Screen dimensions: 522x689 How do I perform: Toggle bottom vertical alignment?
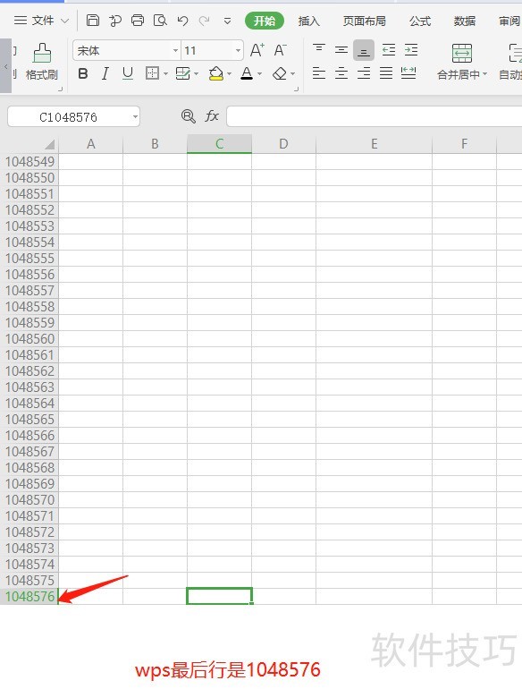coord(364,50)
